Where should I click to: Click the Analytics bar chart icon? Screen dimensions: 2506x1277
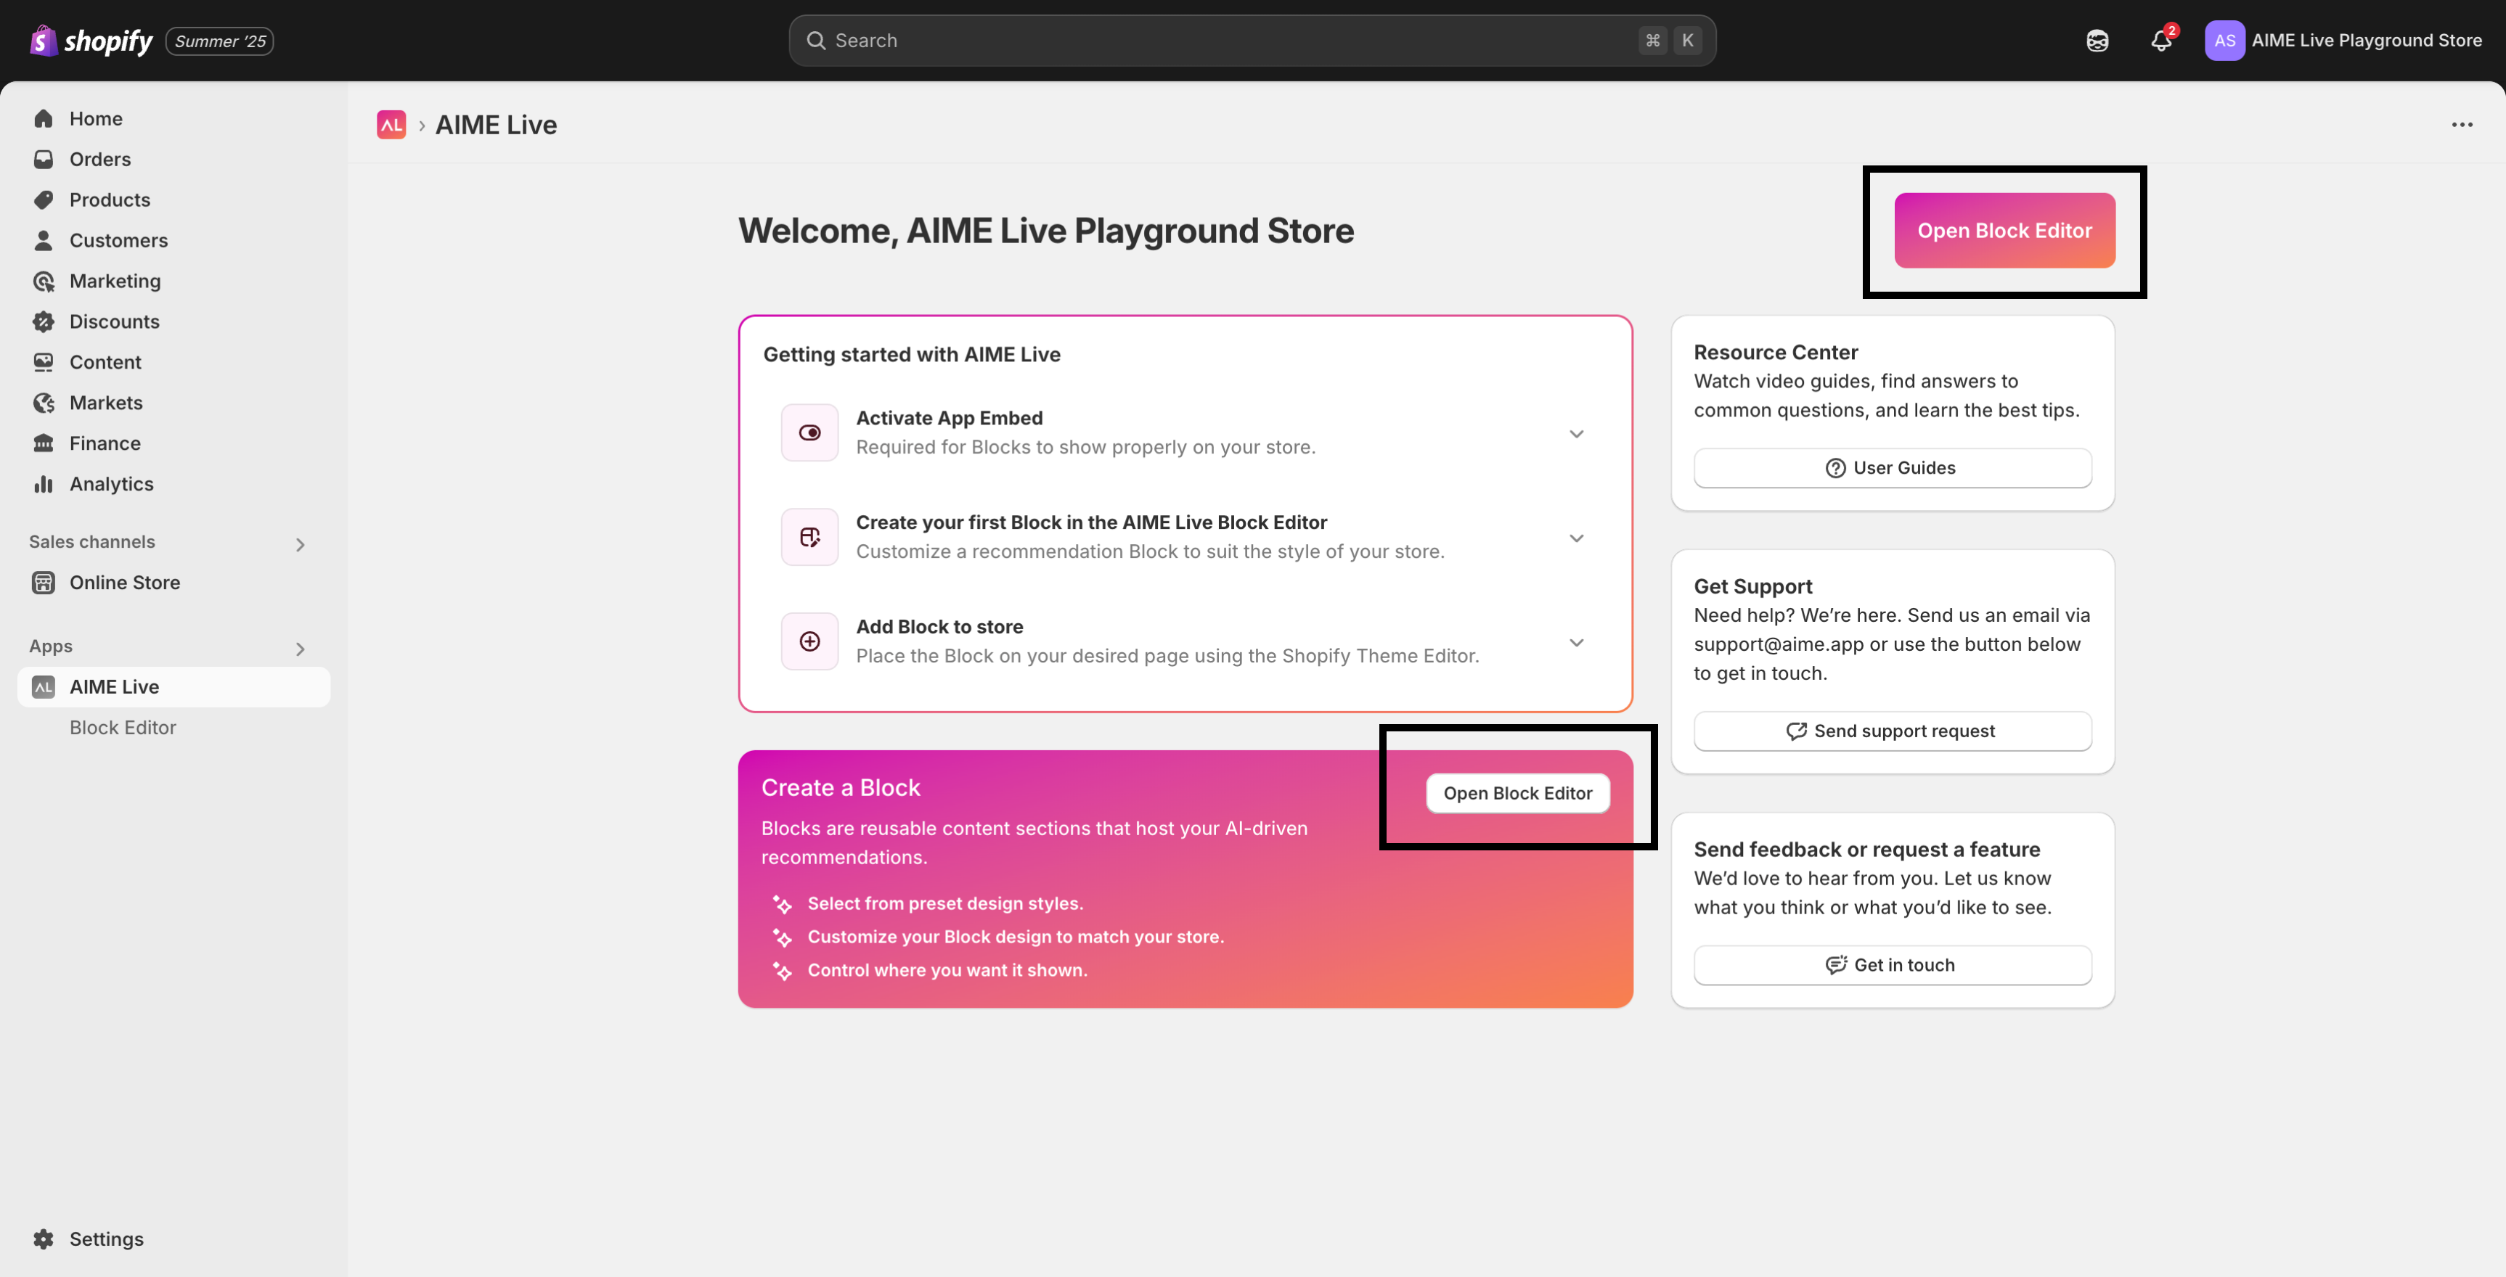tap(44, 485)
